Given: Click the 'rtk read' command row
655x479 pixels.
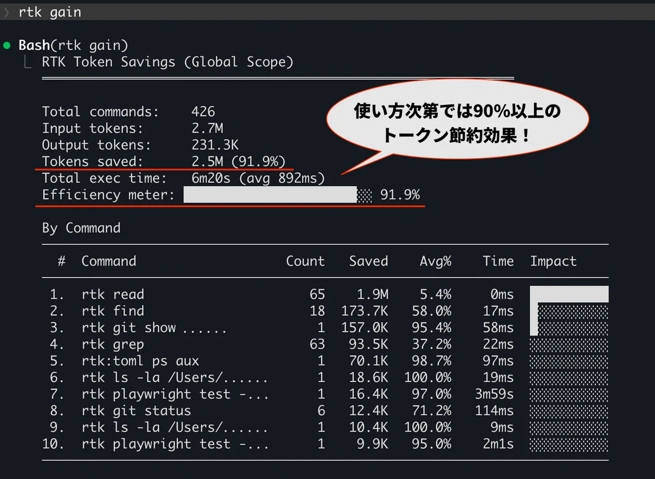Looking at the screenshot, I should pos(325,294).
